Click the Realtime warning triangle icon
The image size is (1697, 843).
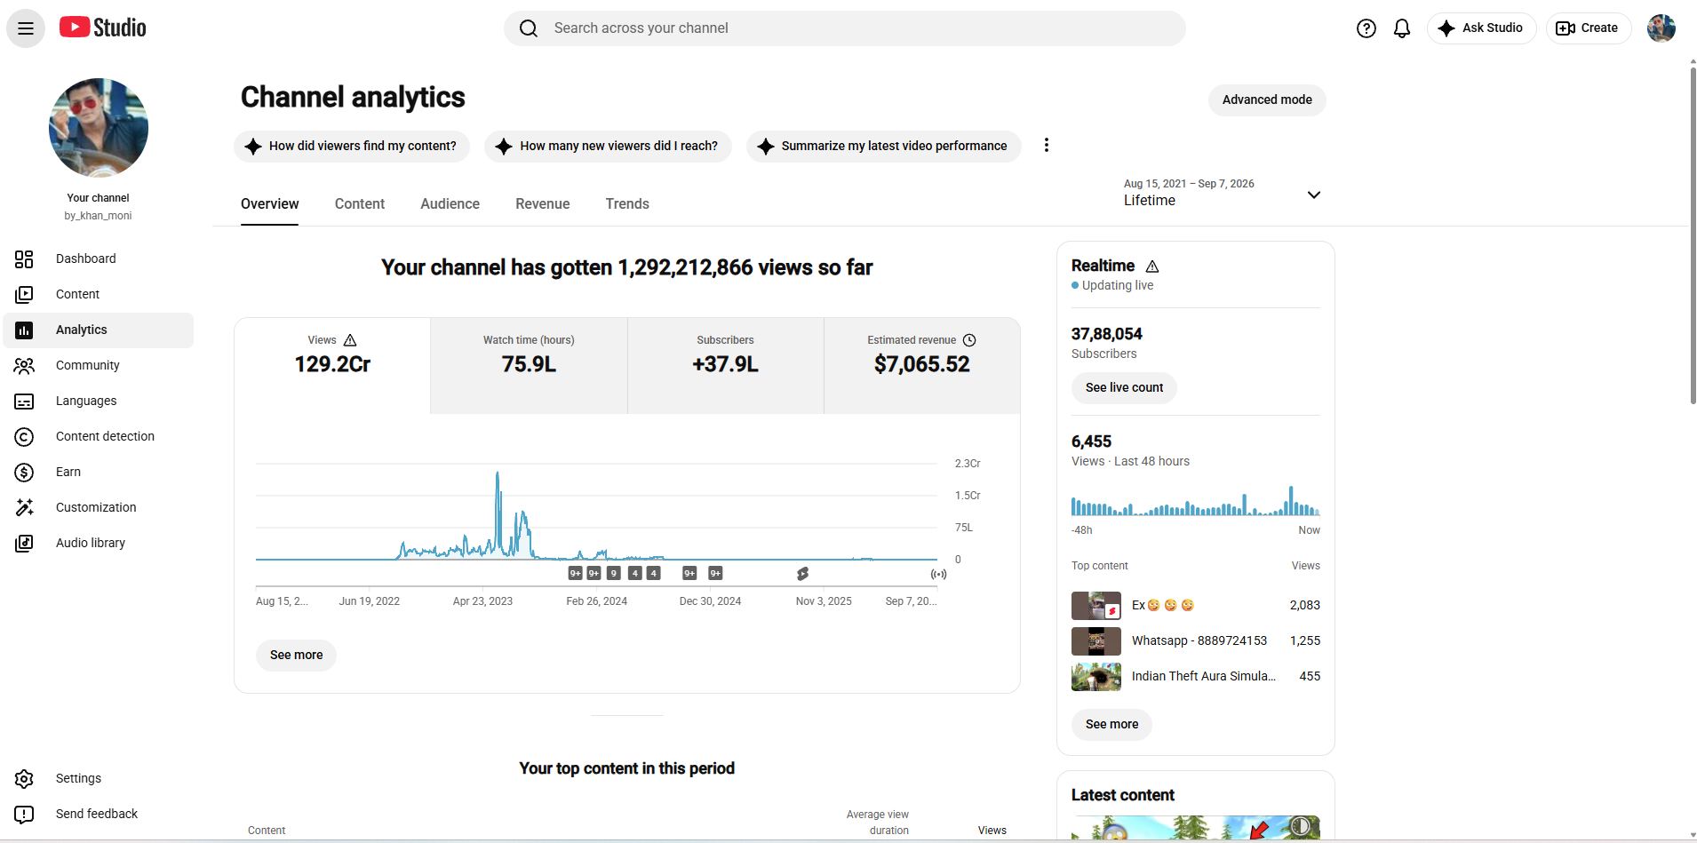[1152, 266]
